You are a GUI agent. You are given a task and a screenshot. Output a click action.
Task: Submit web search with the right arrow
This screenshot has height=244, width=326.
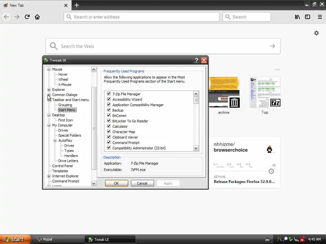tap(273, 46)
